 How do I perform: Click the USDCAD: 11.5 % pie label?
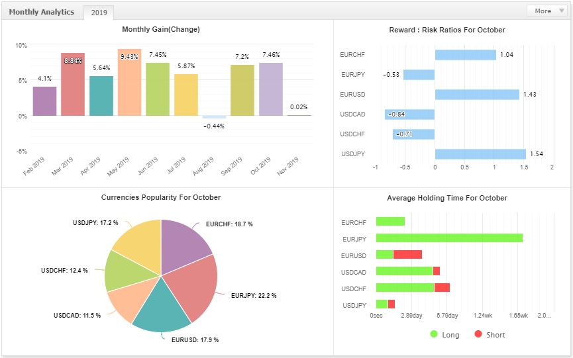(x=77, y=315)
